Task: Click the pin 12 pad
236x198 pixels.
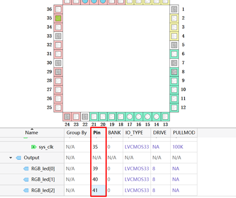Action: [x=174, y=107]
